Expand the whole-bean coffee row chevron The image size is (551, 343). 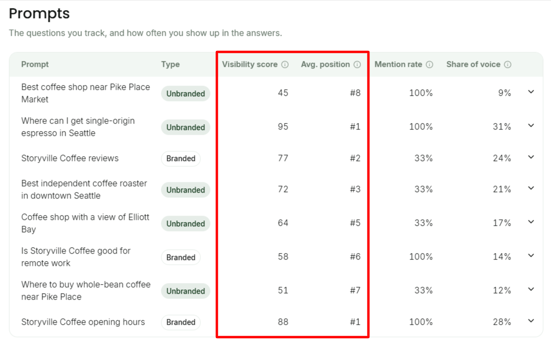click(531, 289)
